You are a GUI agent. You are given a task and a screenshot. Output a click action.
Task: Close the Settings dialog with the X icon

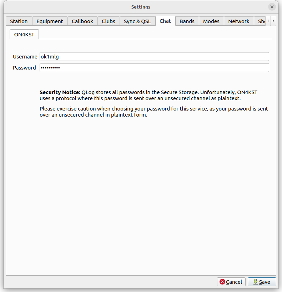[x=272, y=7]
